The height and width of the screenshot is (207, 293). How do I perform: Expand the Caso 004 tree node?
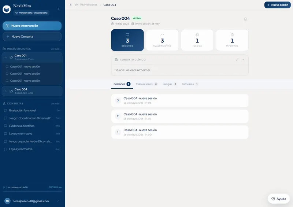(x=6, y=91)
